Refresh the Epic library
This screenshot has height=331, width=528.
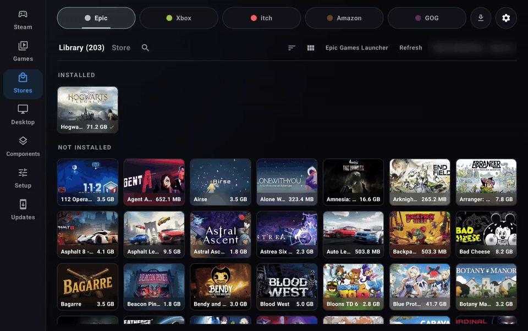(410, 48)
